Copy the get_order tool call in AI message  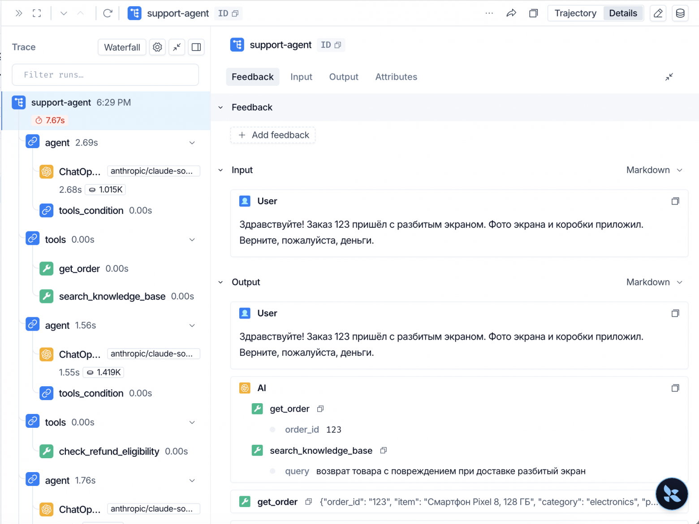coord(320,409)
